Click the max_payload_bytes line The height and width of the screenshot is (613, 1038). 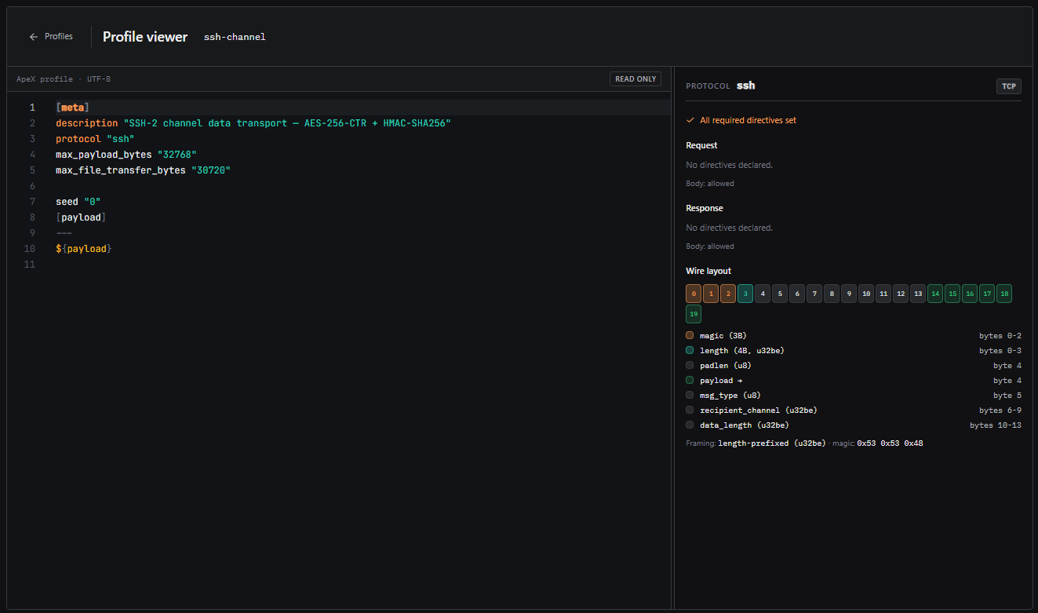126,155
